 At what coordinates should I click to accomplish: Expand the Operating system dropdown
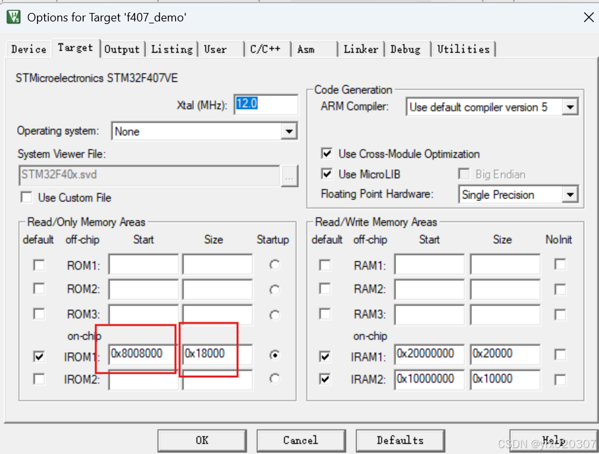tap(289, 132)
